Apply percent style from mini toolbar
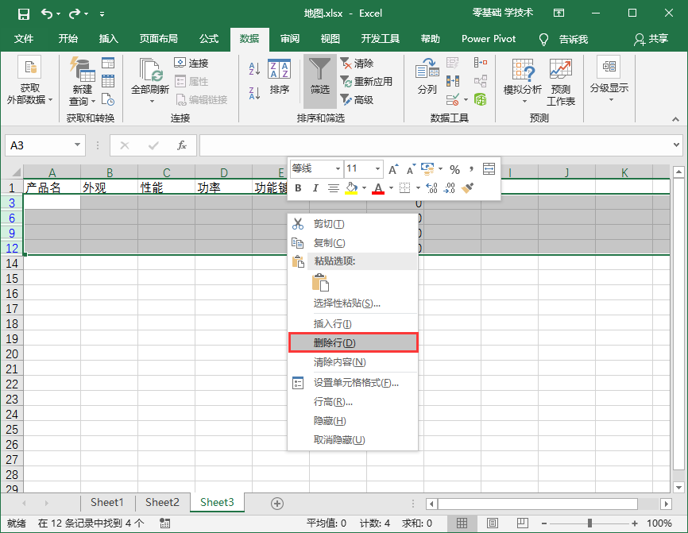 (454, 168)
